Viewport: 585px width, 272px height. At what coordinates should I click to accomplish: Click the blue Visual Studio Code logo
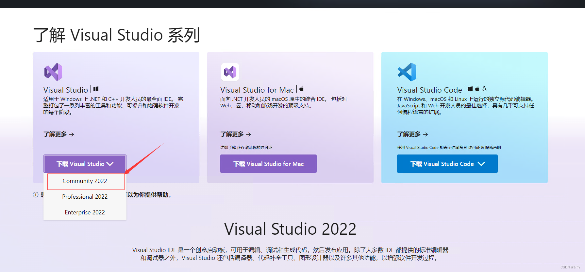click(x=407, y=72)
